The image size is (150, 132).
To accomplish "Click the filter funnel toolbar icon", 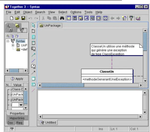I will coord(131,18).
